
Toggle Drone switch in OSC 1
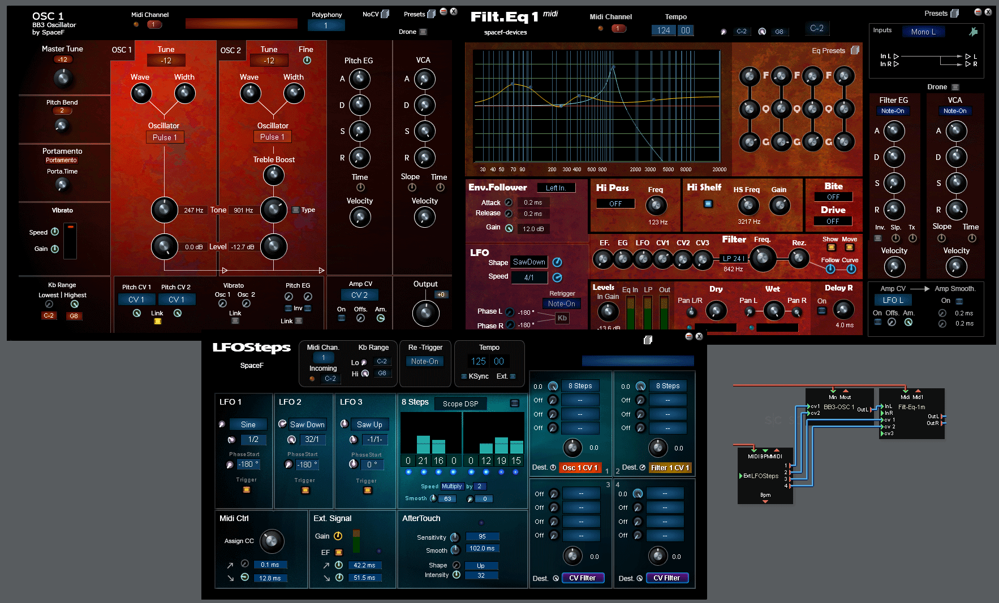(423, 32)
